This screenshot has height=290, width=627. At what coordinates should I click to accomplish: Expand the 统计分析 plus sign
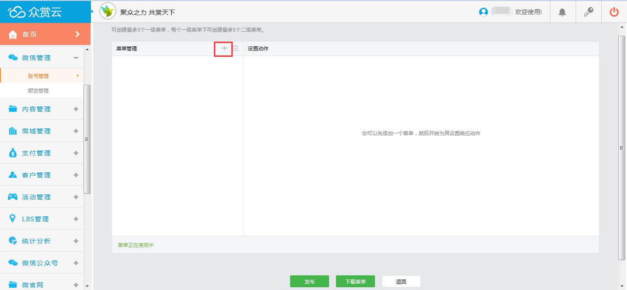76,241
